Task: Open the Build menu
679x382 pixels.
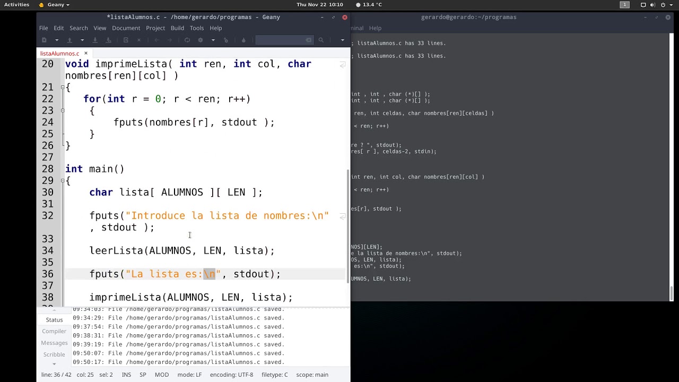Action: [x=177, y=28]
